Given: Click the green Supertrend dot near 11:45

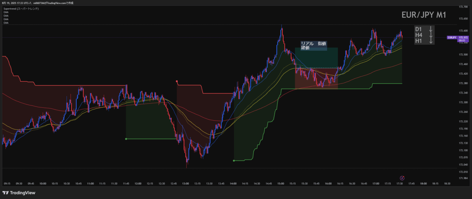Looking at the screenshot, I should point(126,139).
